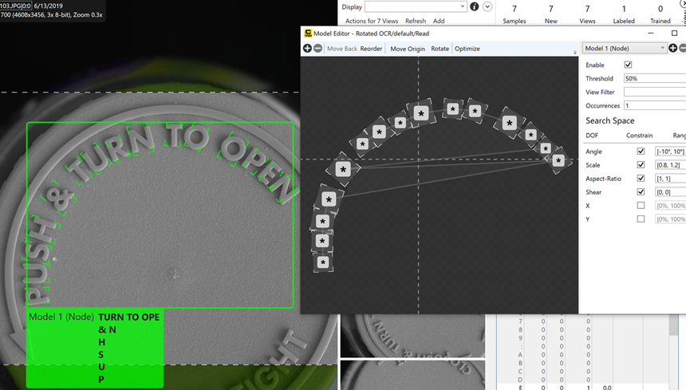Click Reorder in the Model Editor toolbar
686x390 pixels.
pyautogui.click(x=371, y=49)
